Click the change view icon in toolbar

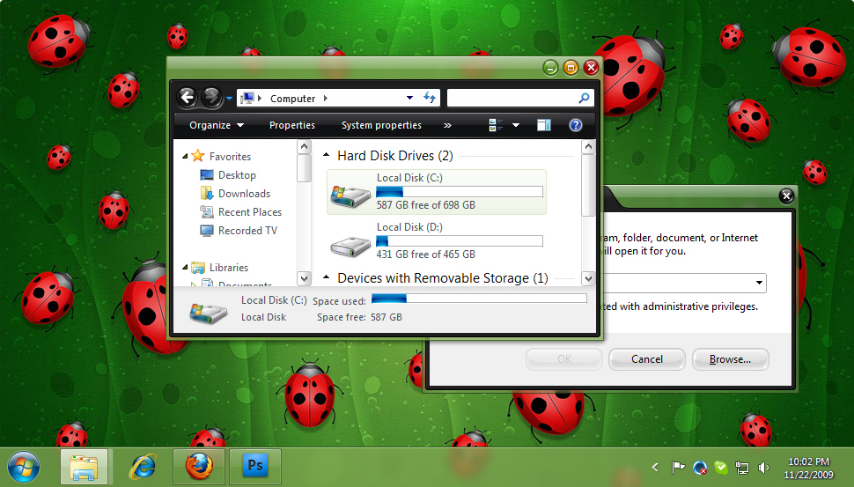tap(496, 125)
